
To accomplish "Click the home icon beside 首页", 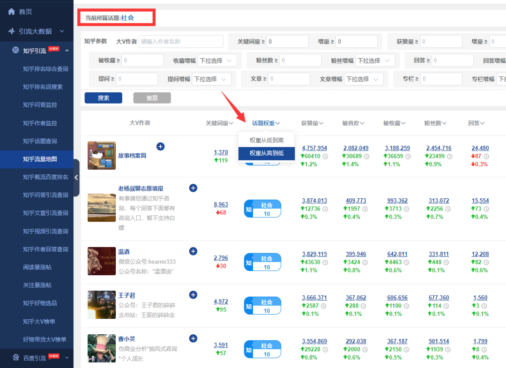I will [11, 12].
